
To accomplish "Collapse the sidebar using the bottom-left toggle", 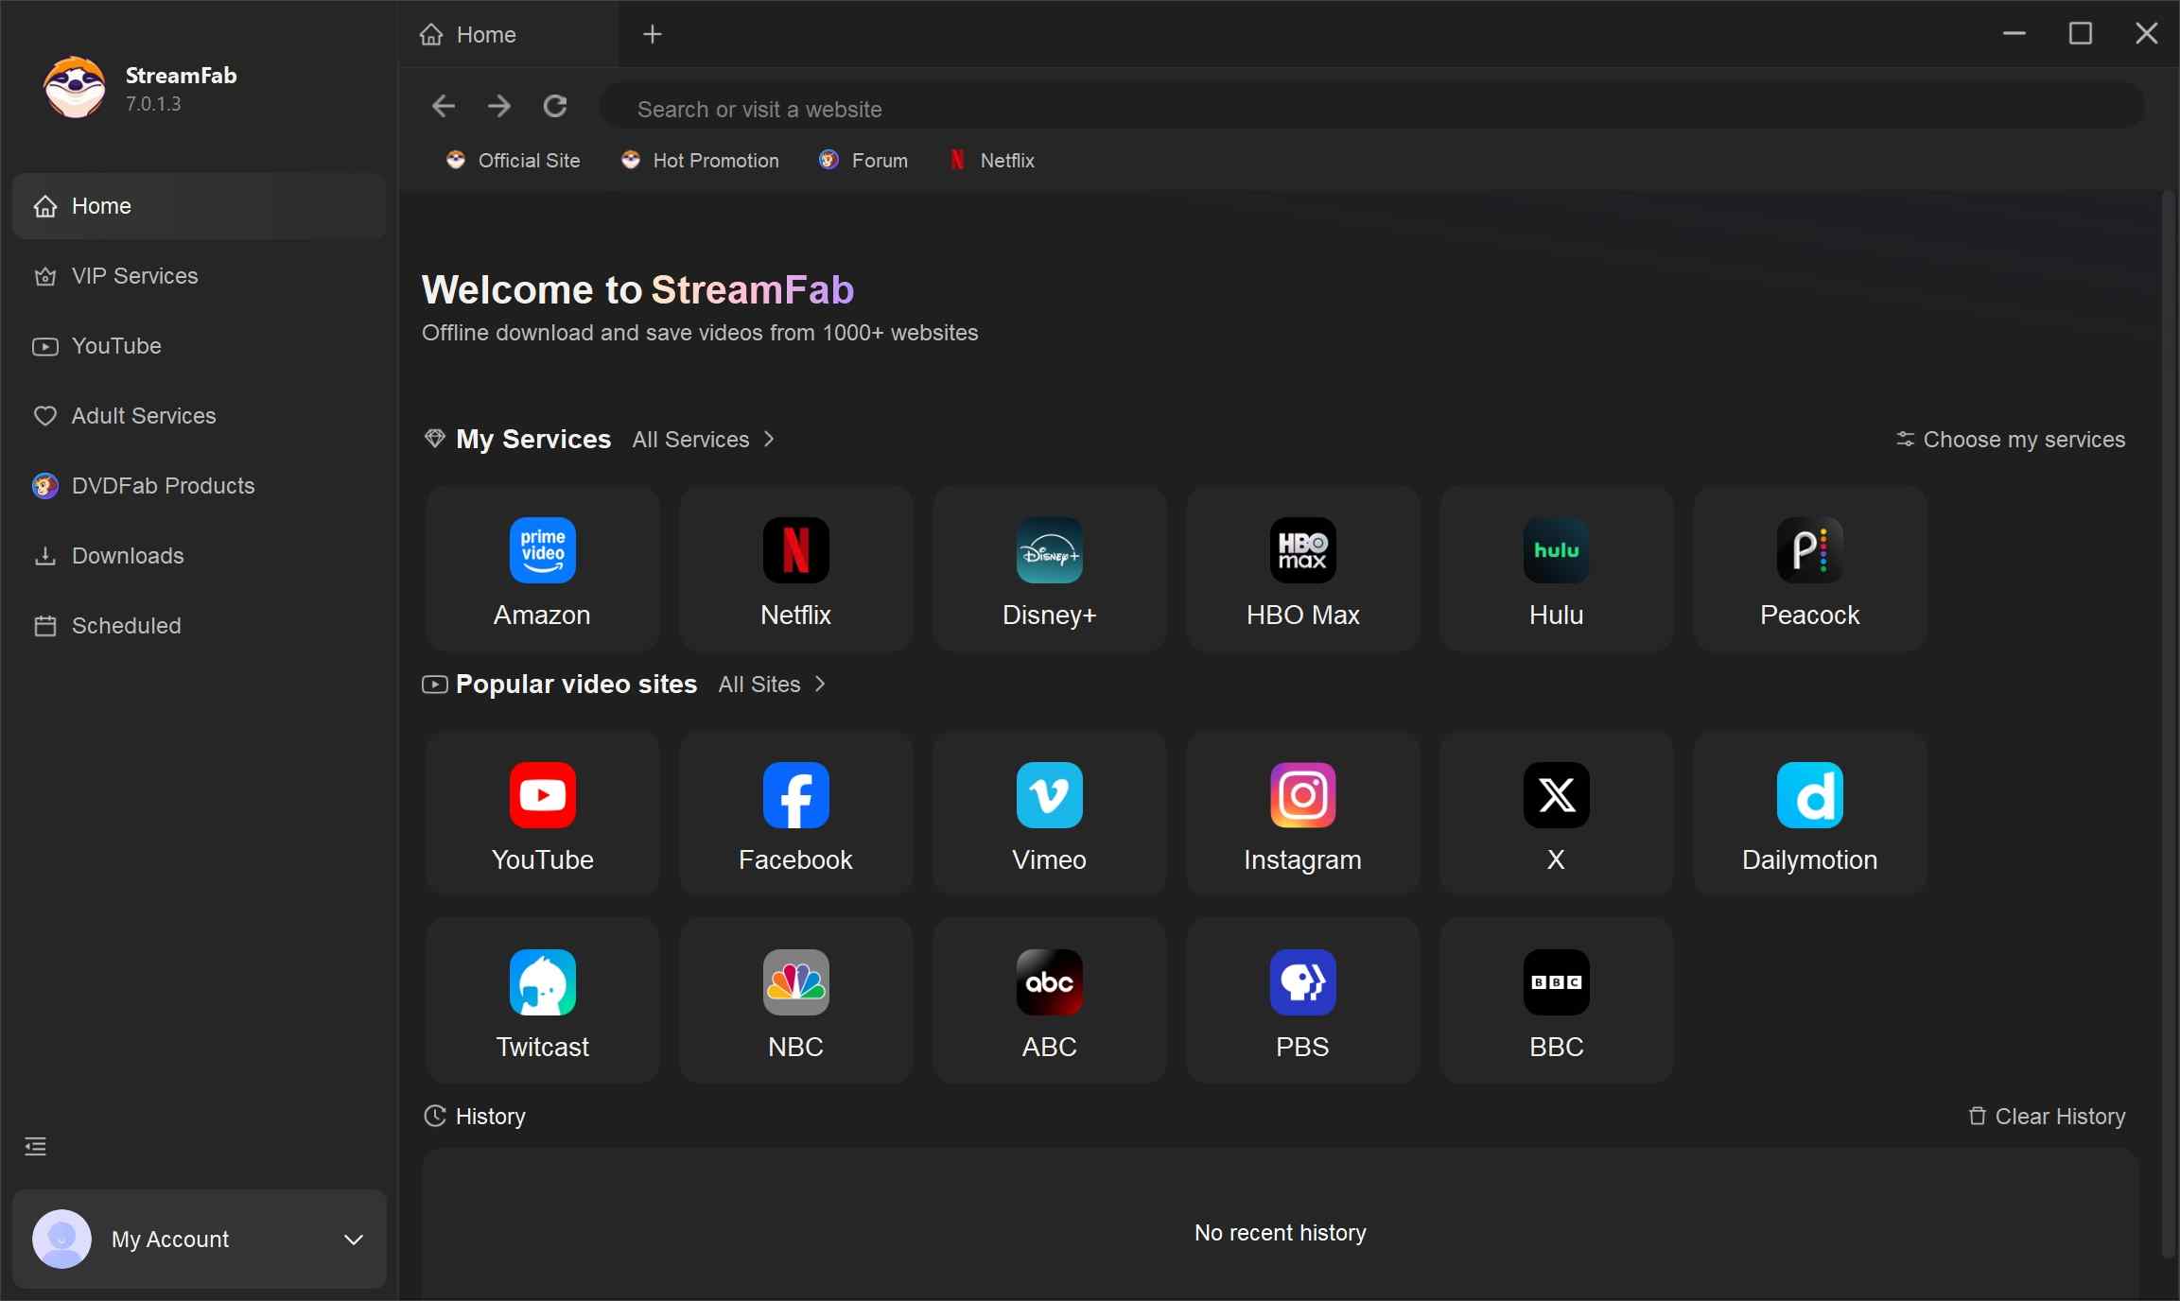I will (34, 1146).
